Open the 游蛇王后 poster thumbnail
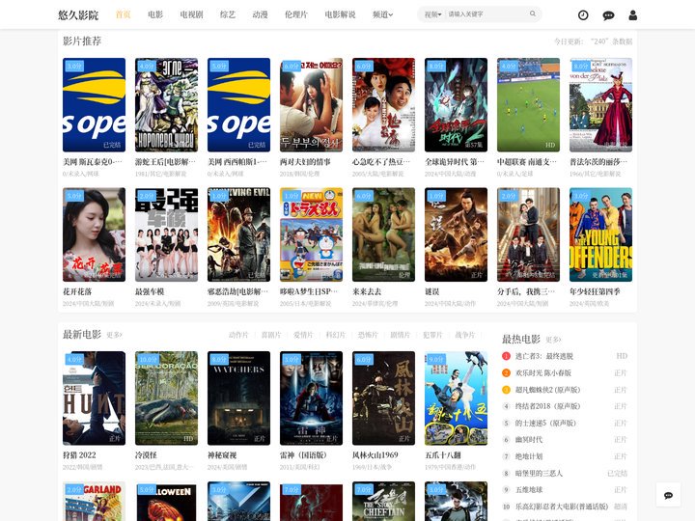This screenshot has height=521, width=695. [166, 105]
